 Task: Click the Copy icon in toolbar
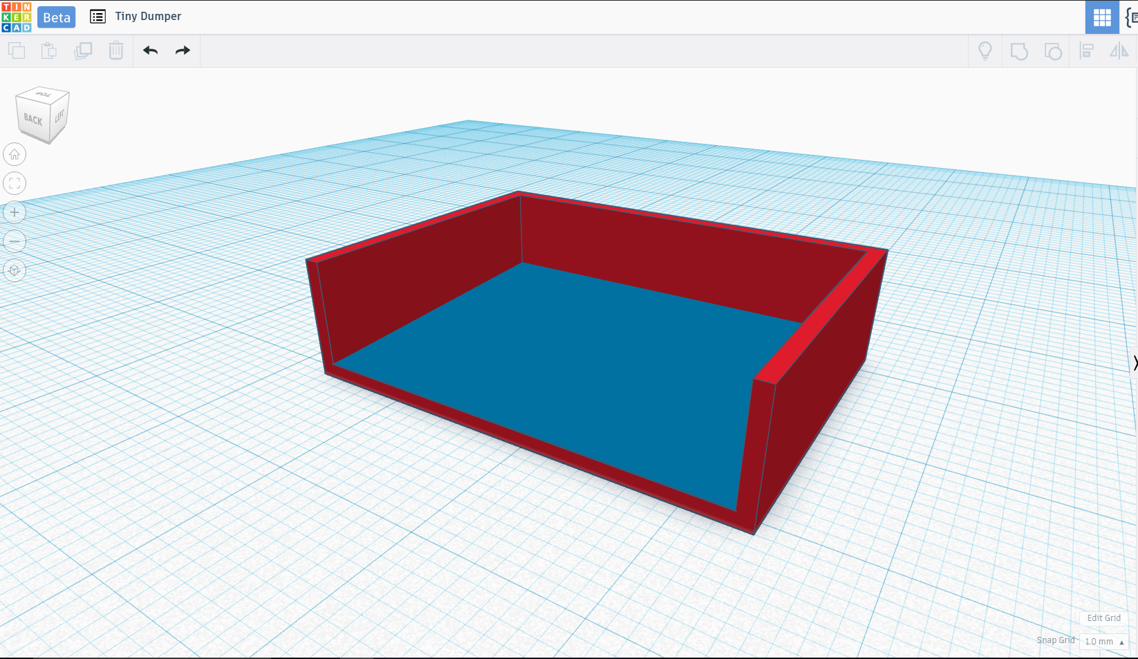click(x=17, y=50)
